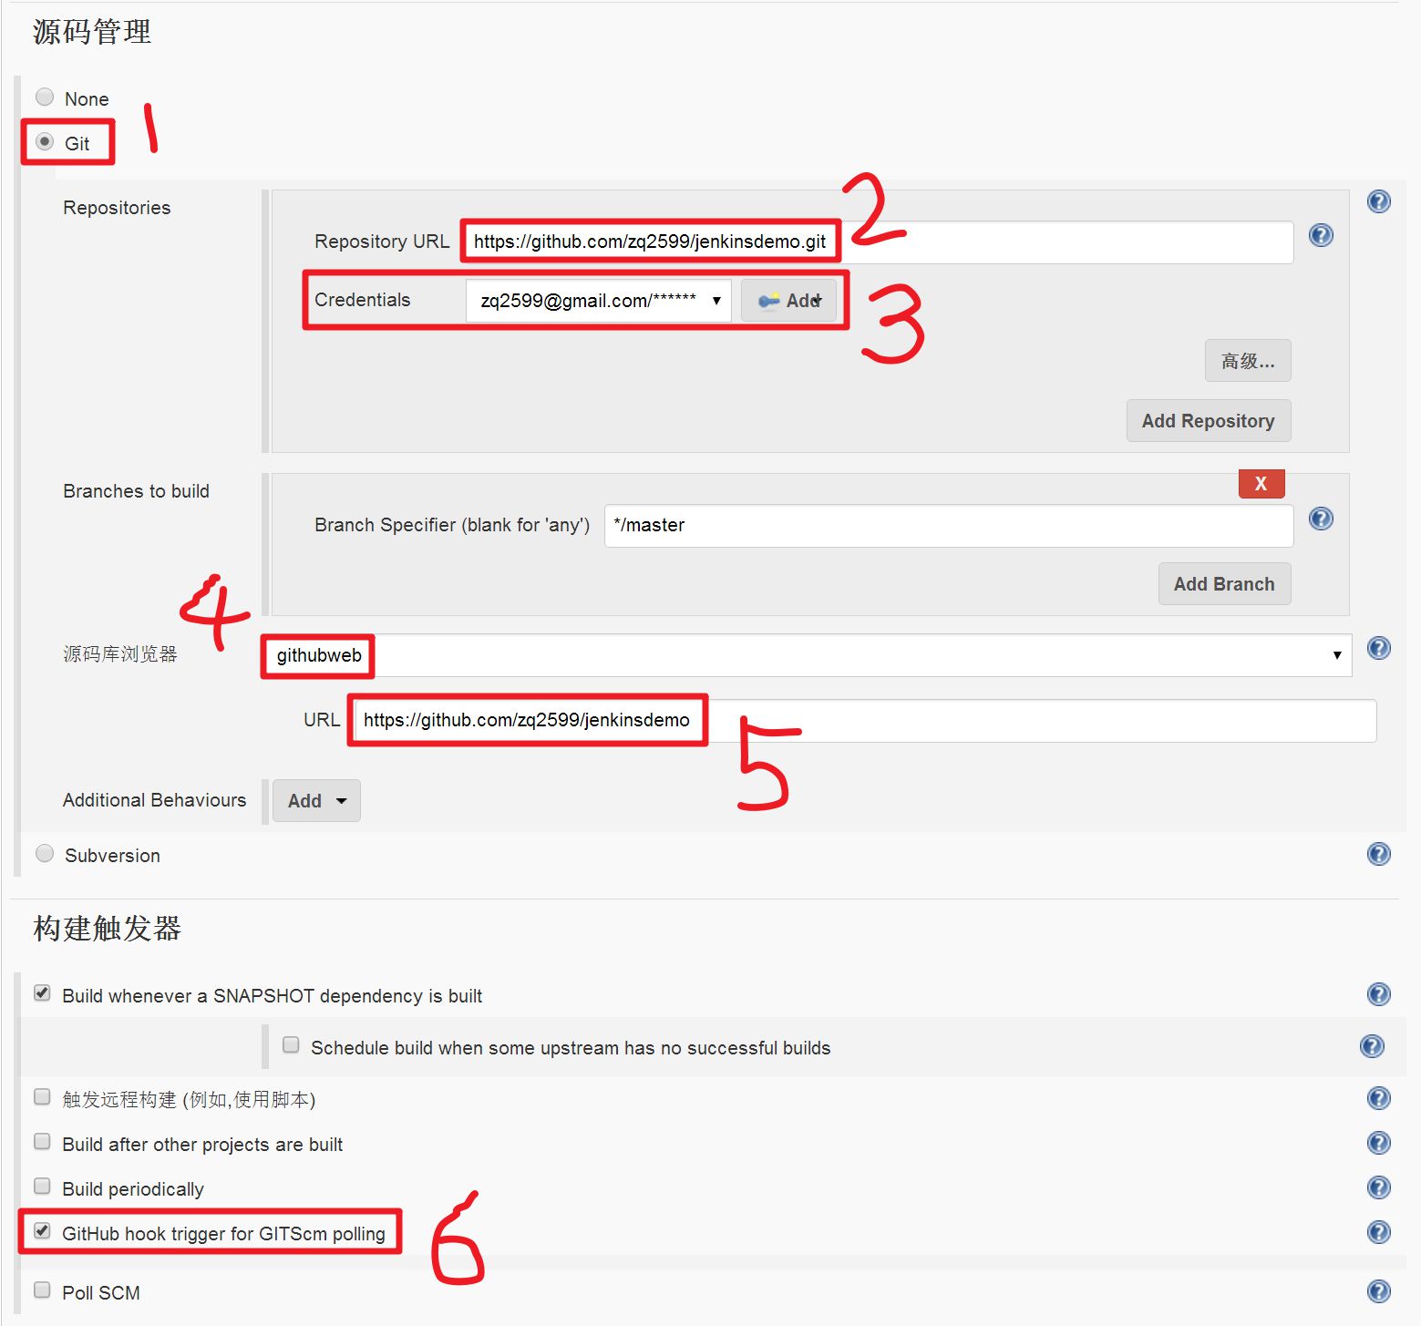Screen dimensions: 1421x1326
Task: Open help for the repository browser dropdown
Action: [1378, 648]
